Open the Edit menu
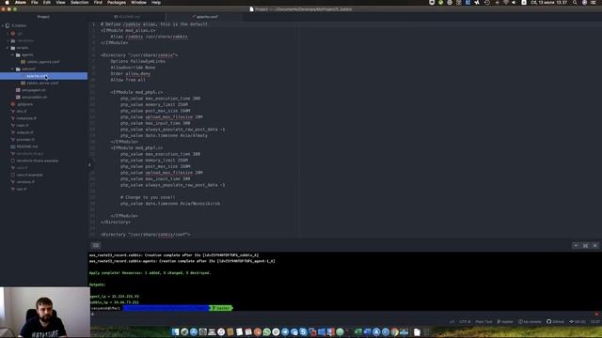Screen dimensions: 602x338 click(47, 2)
